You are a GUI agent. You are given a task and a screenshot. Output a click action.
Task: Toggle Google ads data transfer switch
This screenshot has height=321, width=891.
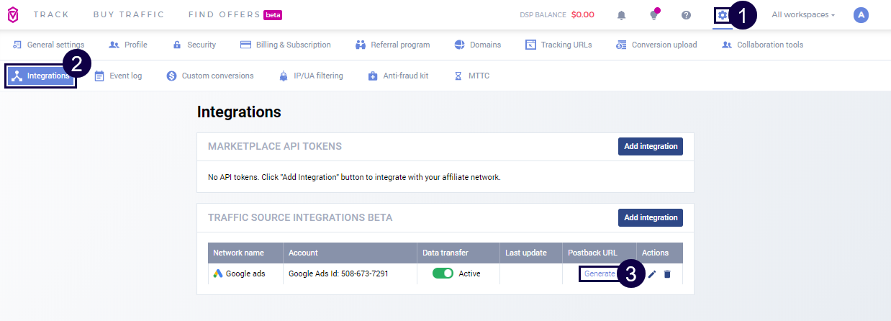443,273
